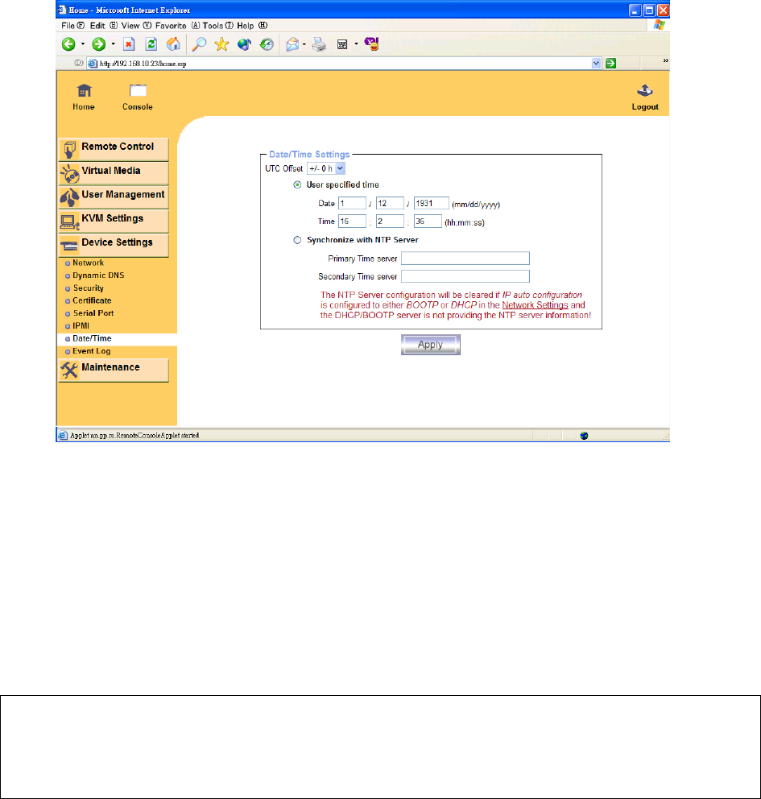The height and width of the screenshot is (799, 761).
Task: Click the browser Refresh toolbar icon
Action: coord(151,45)
